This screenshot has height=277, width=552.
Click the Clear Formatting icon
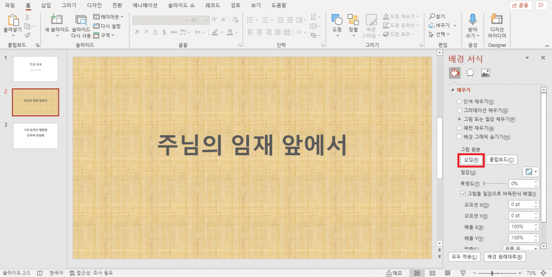point(236,20)
